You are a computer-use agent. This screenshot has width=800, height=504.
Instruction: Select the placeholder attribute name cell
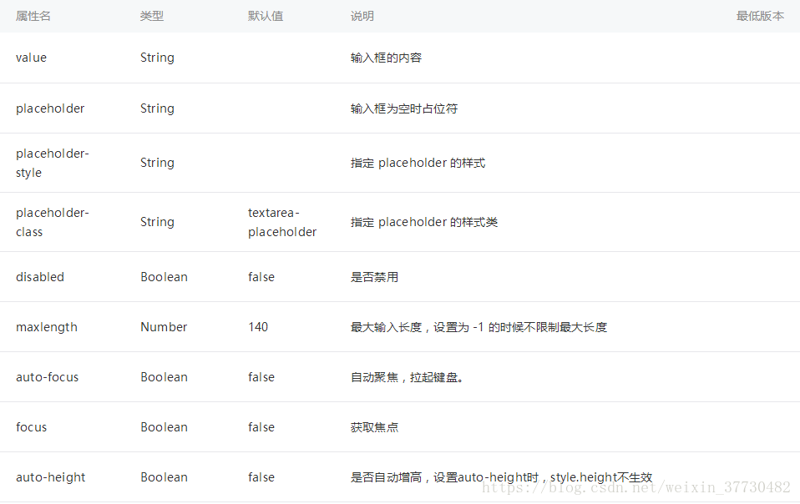coord(50,108)
